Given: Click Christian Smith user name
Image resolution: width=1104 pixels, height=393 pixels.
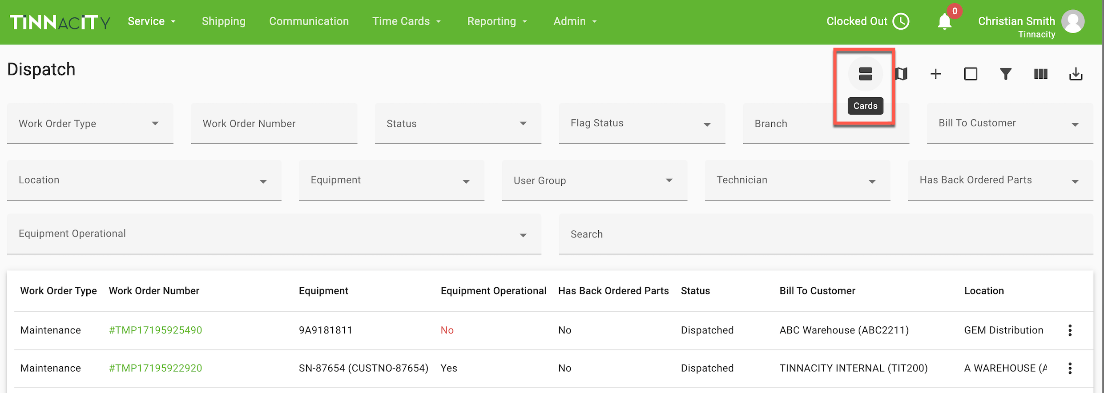Looking at the screenshot, I should [1016, 21].
